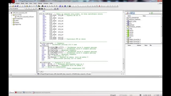Click the AD_CONVERTER icon in I/O view
The width and height of the screenshot is (171, 96).
128,18
